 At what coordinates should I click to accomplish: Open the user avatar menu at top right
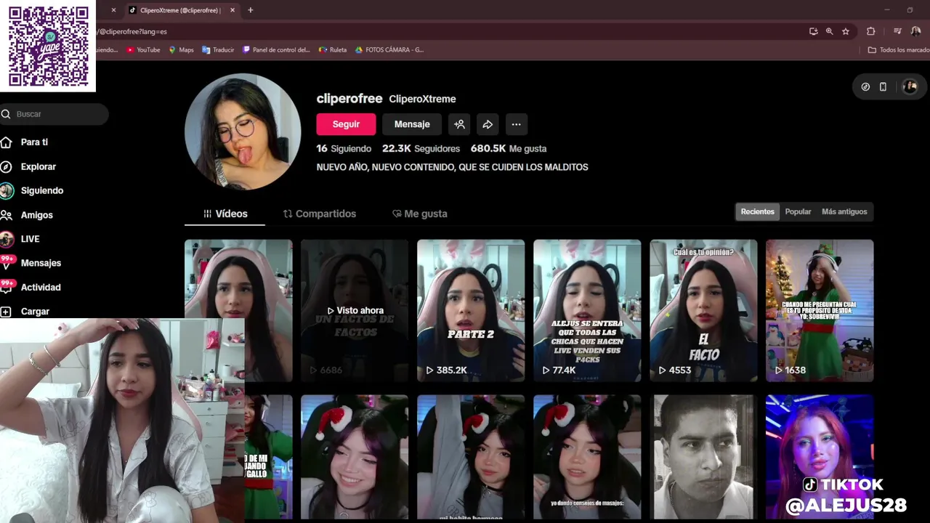910,86
